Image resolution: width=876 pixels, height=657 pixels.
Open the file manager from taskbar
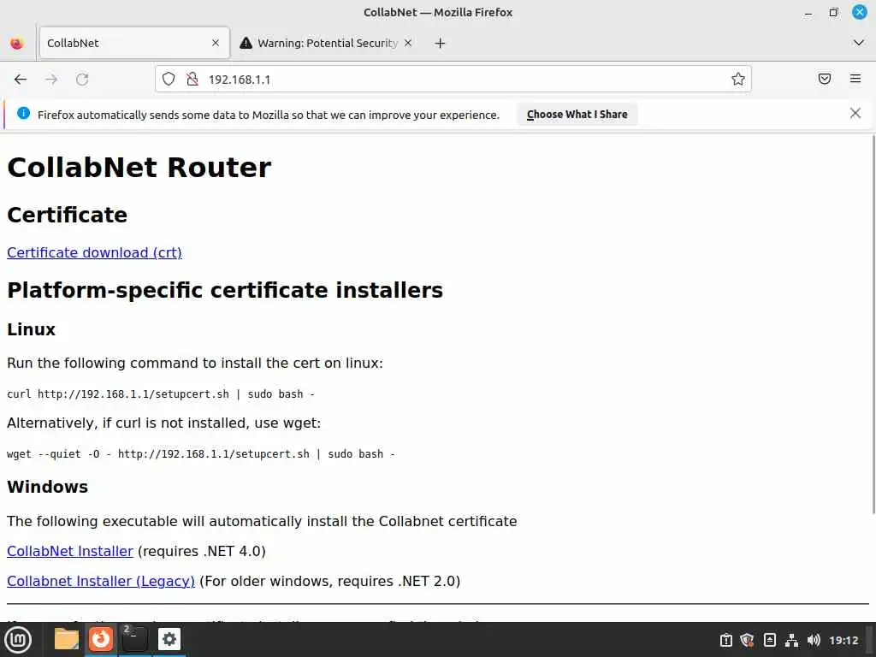tap(66, 639)
